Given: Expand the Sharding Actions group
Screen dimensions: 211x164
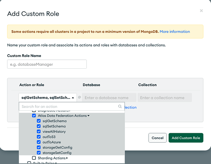Looking at the screenshot, I should [67, 158].
